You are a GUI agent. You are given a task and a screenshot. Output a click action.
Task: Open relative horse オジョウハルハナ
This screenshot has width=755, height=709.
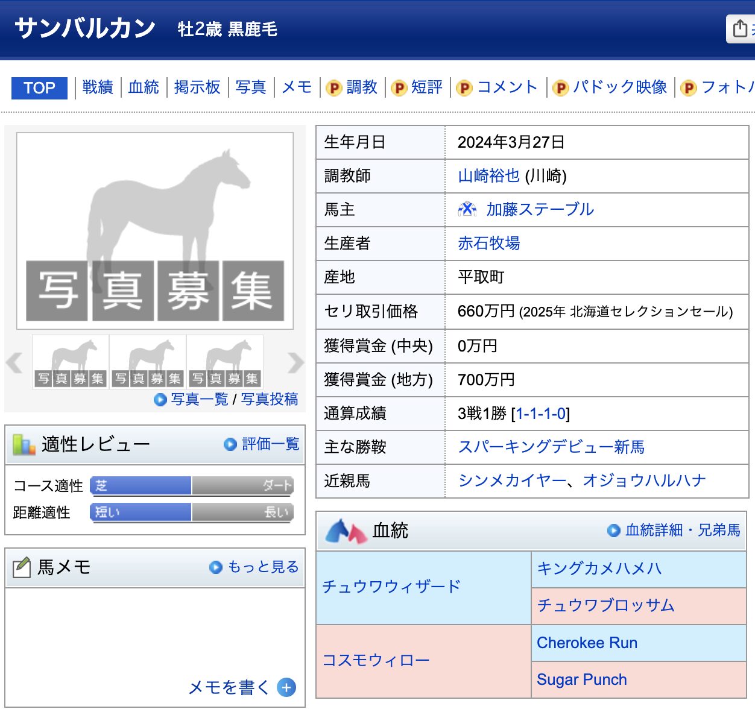pos(644,481)
